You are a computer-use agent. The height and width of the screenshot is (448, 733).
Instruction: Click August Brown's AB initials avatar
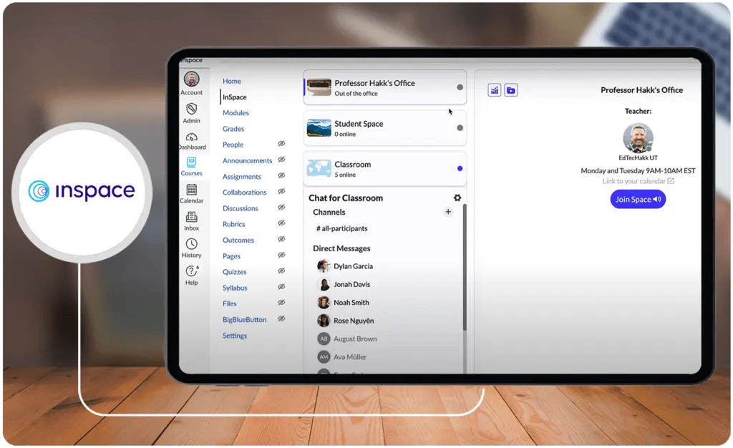pyautogui.click(x=324, y=339)
